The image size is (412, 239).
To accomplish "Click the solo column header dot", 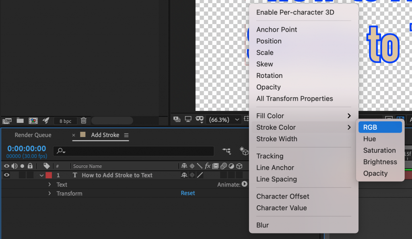I will (23, 166).
